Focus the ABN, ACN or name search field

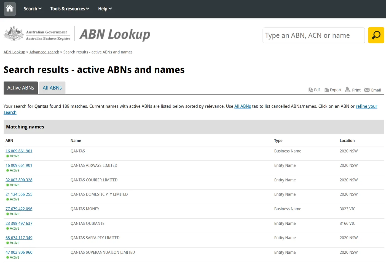tap(314, 35)
